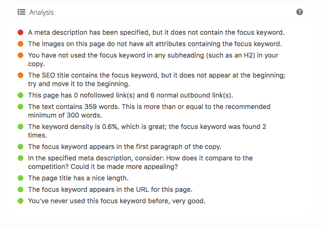Click the green dot beside first paragraph item
The height and width of the screenshot is (228, 326).
(x=20, y=147)
